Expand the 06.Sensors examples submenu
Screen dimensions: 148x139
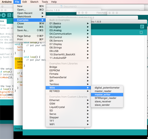coord(68,40)
